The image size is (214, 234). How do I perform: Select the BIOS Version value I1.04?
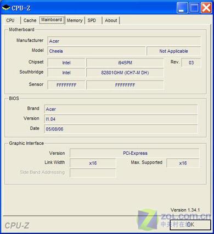pos(121,119)
